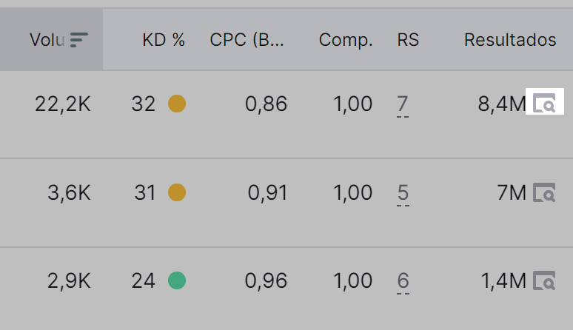Sort by the CPC (B... column header
Viewport: 573px width, 330px height.
pos(247,40)
